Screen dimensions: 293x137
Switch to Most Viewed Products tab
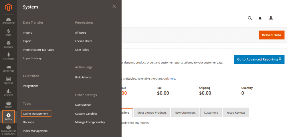click(x=152, y=112)
